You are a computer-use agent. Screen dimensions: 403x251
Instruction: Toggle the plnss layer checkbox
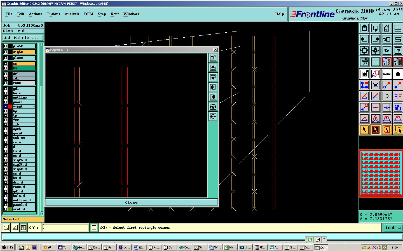(6, 58)
